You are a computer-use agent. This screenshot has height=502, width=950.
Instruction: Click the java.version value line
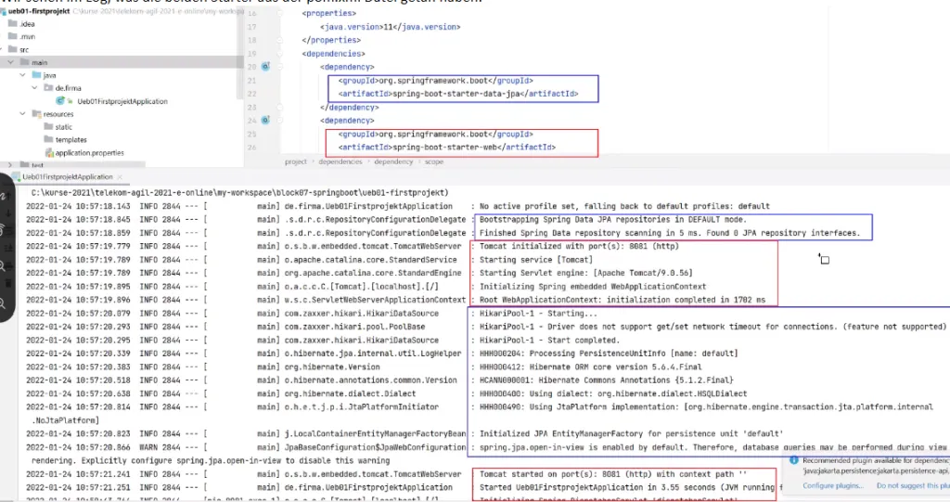(x=391, y=27)
